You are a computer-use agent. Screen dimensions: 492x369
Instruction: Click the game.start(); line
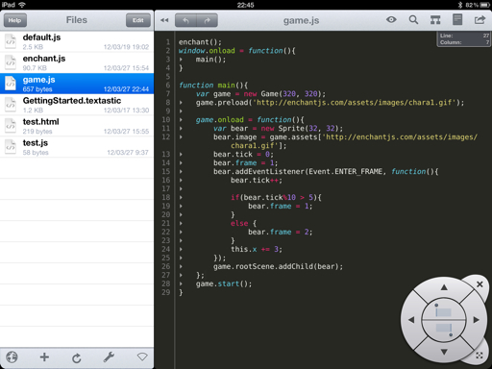point(224,284)
